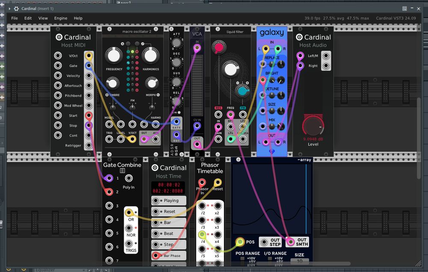Click the Host Time Beat output
Viewport: 428px width, 272px height.
coord(156,234)
